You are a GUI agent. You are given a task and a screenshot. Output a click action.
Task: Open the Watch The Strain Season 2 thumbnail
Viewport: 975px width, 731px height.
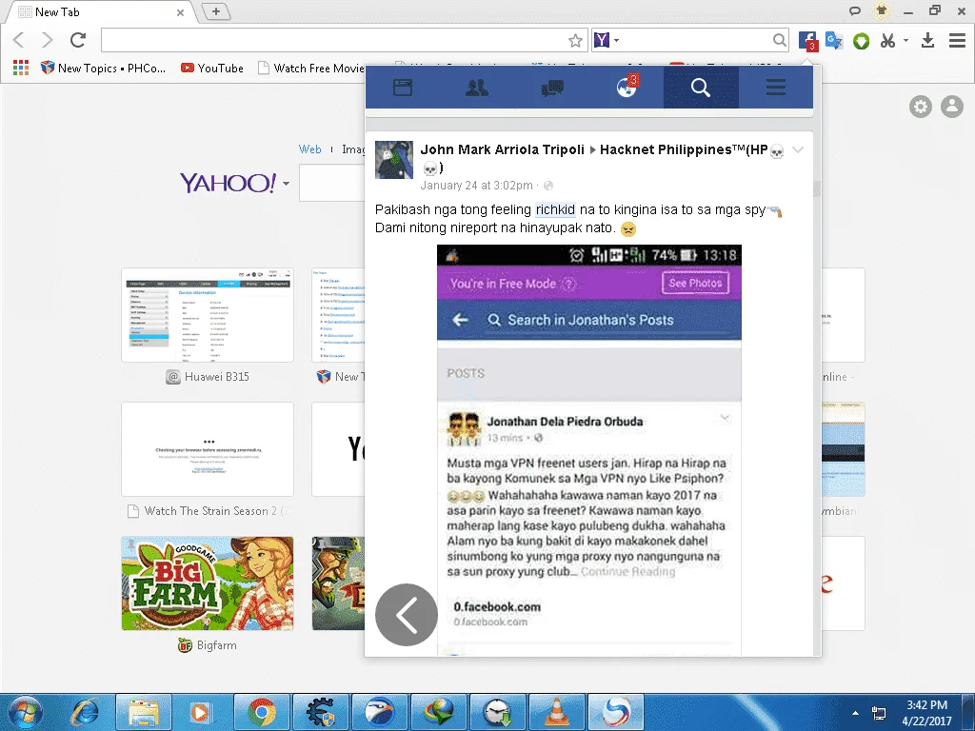pyautogui.click(x=208, y=449)
